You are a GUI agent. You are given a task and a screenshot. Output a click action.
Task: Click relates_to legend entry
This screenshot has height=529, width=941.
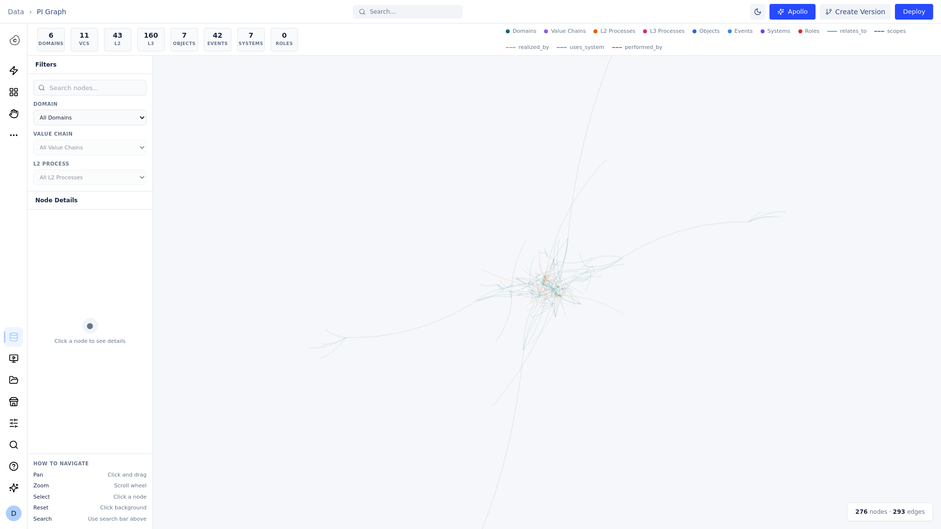(x=847, y=31)
